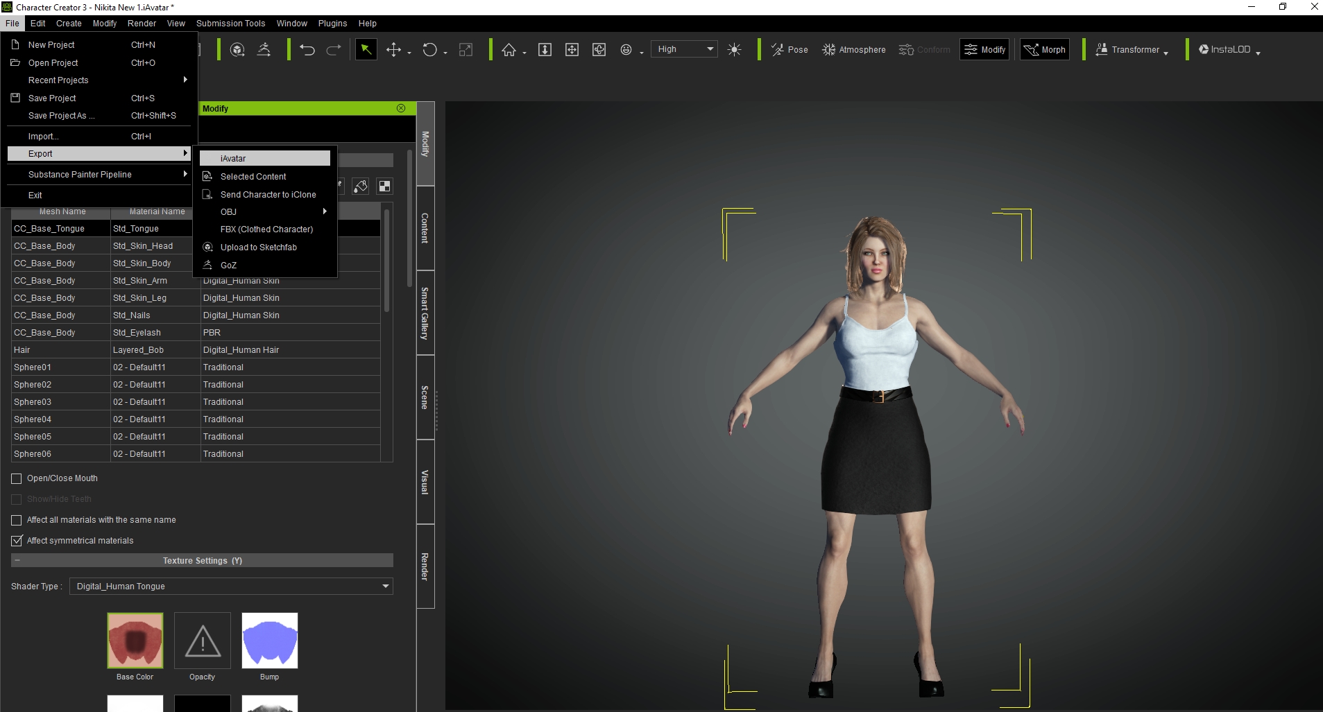Image resolution: width=1323 pixels, height=712 pixels.
Task: Click the Send Character to iClone icon
Action: 207,194
